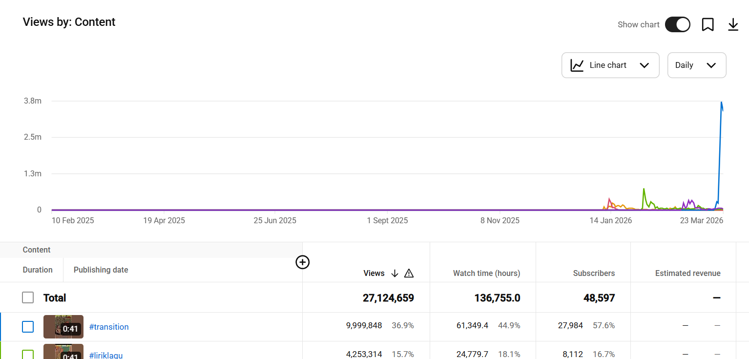Click the #transition video thumbnail

63,327
